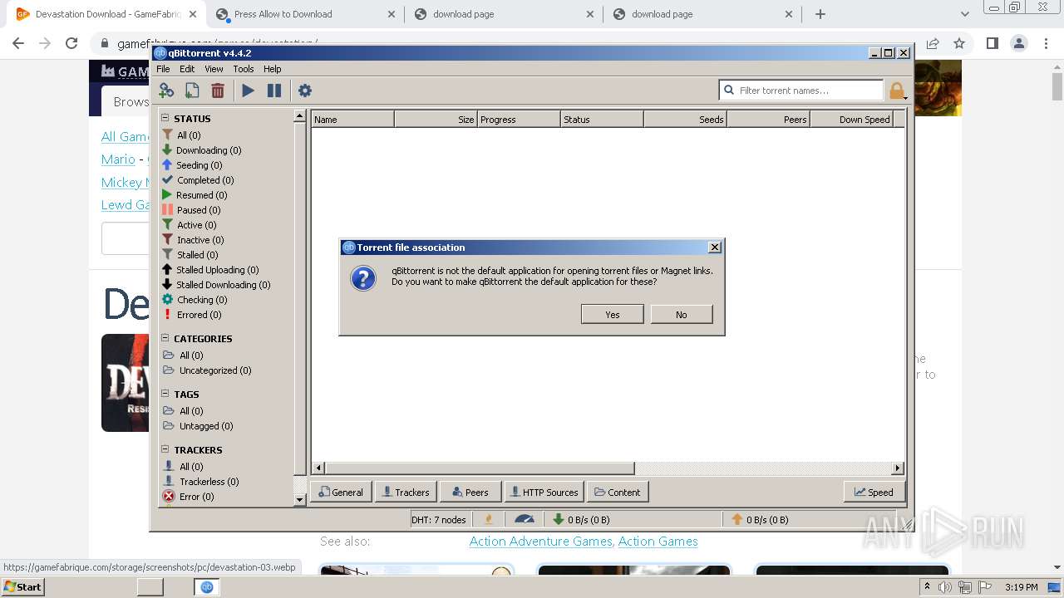
Task: Open Action Adventure Games link in browser
Action: [x=540, y=542]
